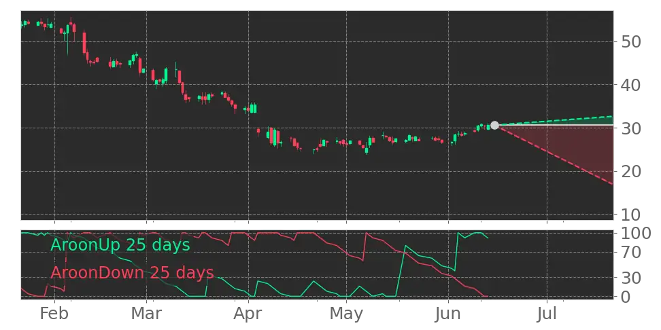This screenshot has height=330, width=661.
Task: Click the price axis value '40'
Action: tap(630, 85)
